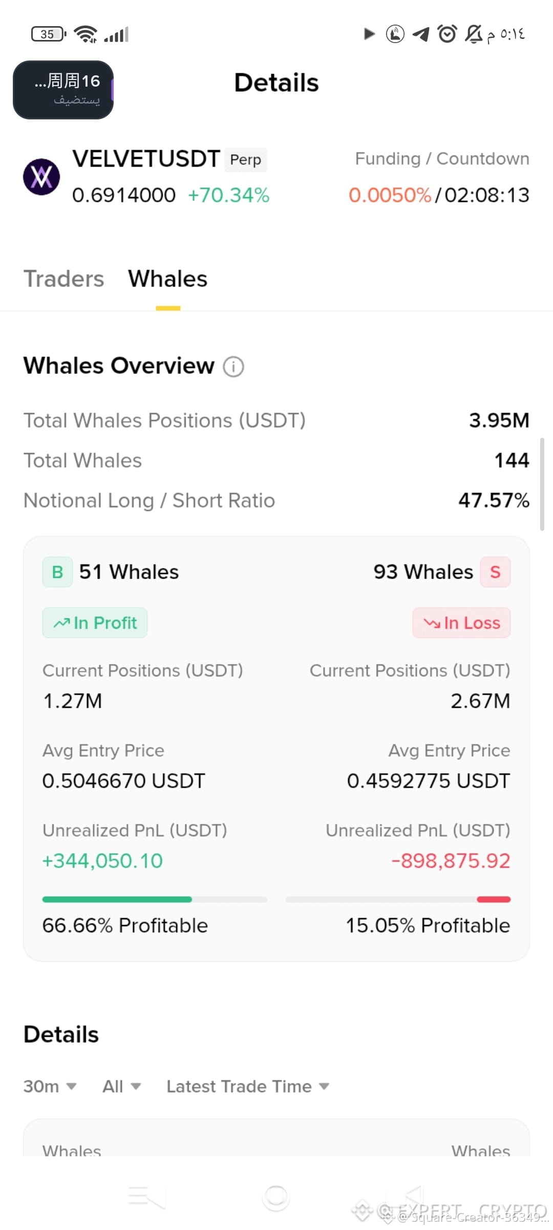Tap the muted bell notification icon

(474, 34)
